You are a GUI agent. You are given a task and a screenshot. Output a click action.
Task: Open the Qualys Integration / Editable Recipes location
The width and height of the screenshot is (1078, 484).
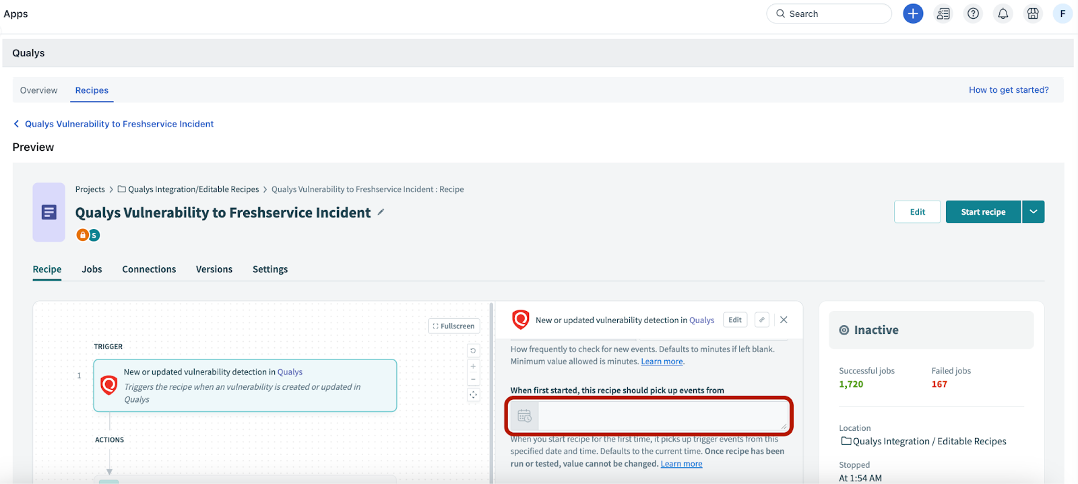(930, 442)
